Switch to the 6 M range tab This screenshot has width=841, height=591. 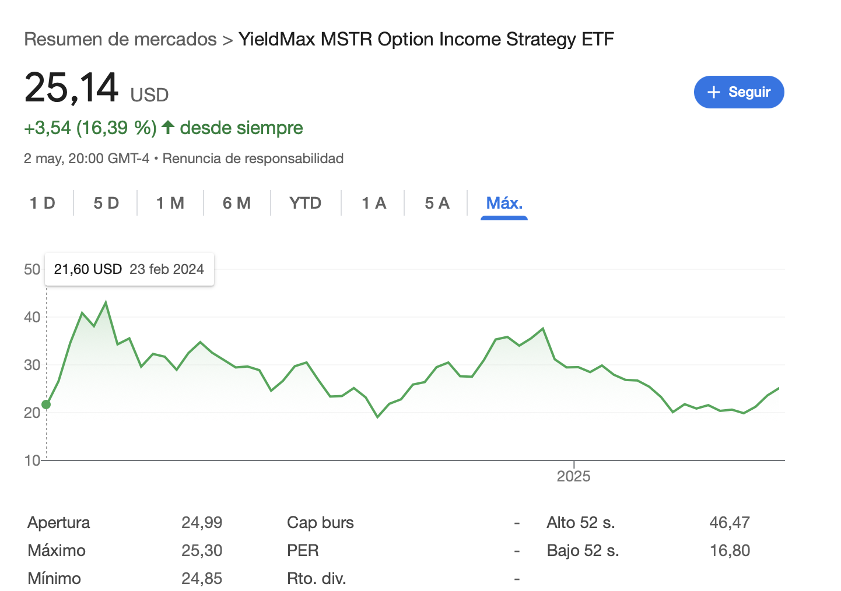237,203
